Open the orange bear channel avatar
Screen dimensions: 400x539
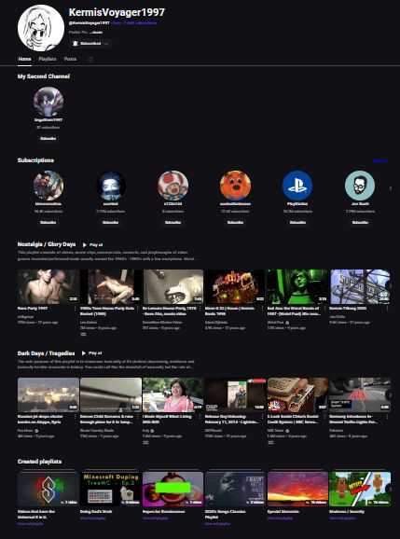(x=235, y=186)
